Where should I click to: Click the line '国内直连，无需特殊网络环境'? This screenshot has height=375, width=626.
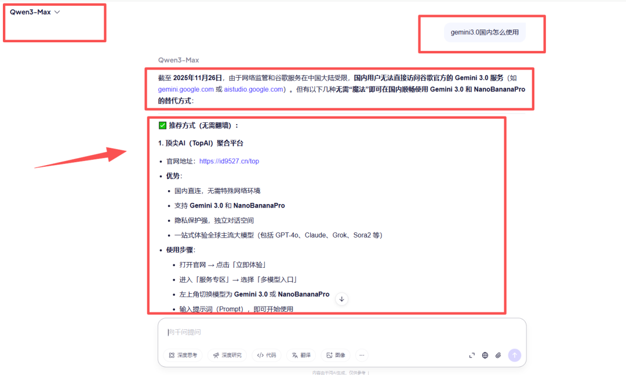pos(217,191)
